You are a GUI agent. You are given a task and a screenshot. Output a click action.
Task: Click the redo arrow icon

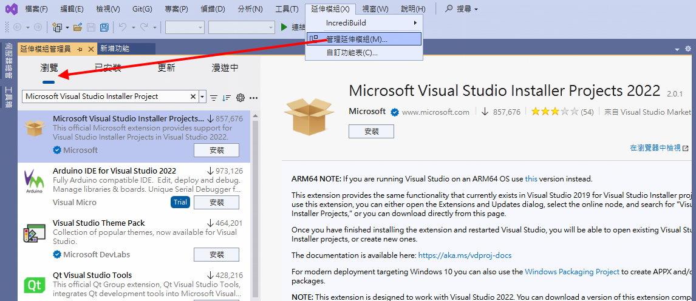tap(145, 27)
